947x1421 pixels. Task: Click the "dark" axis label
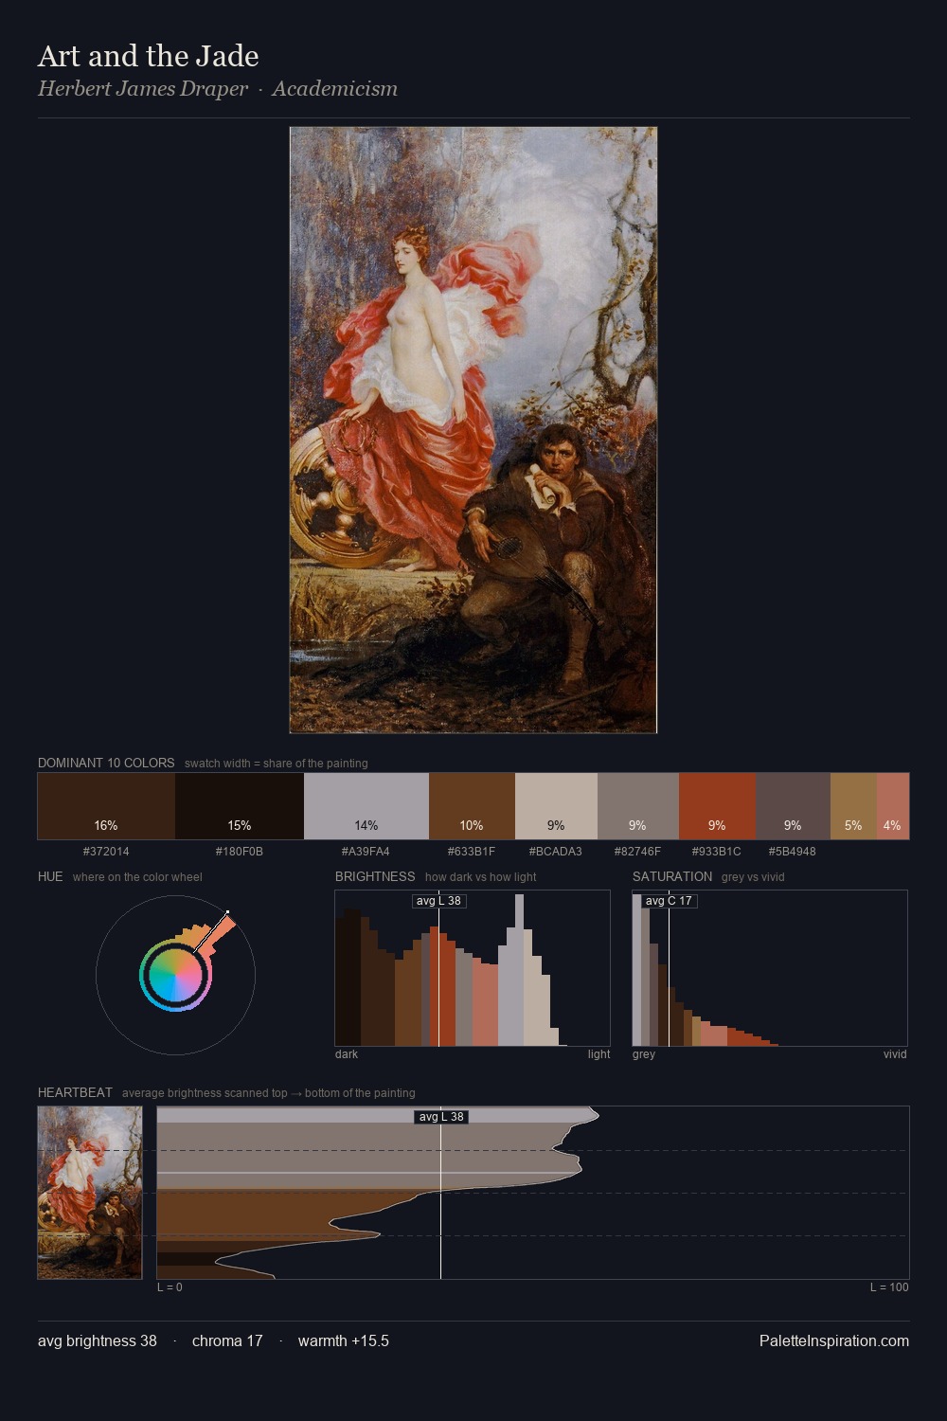pos(347,1054)
